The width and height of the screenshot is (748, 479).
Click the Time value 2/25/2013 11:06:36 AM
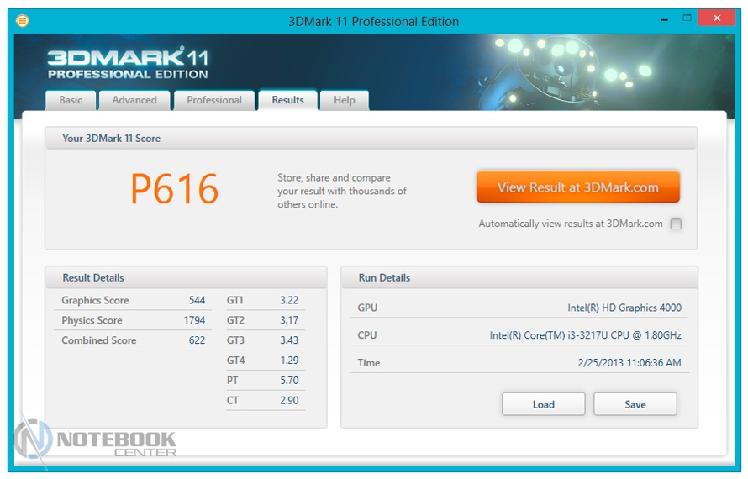click(629, 362)
